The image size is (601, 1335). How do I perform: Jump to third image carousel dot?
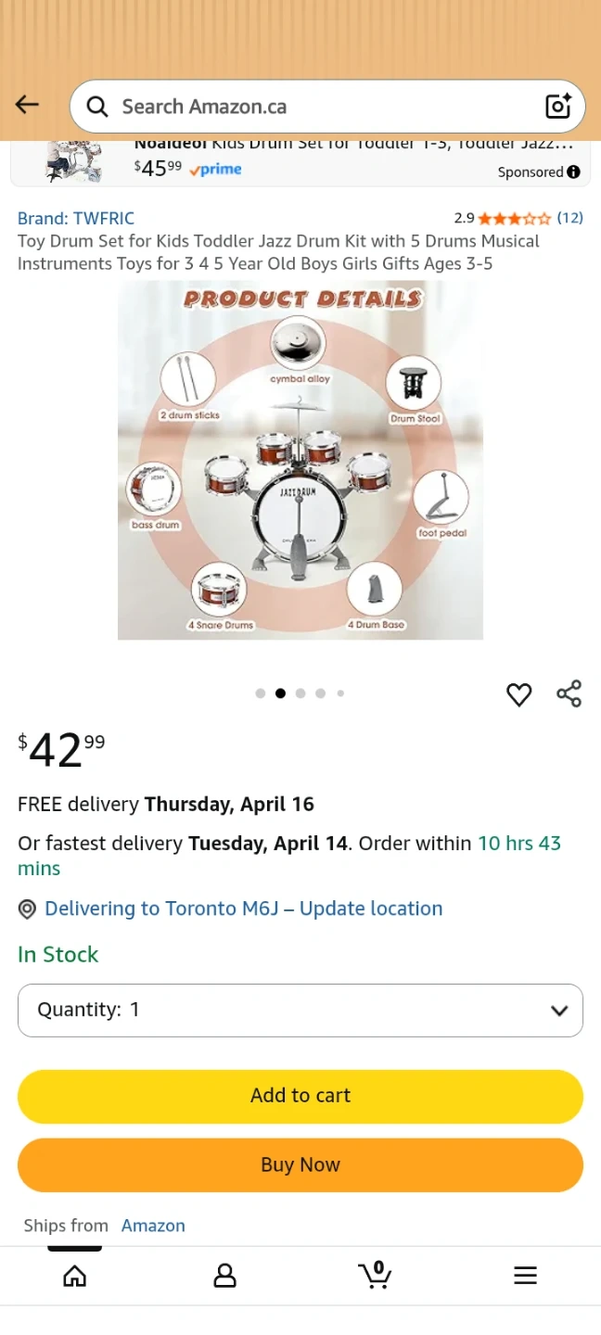click(x=300, y=693)
